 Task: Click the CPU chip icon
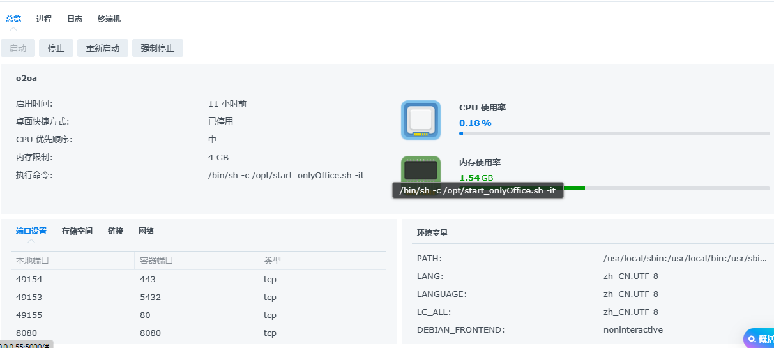[421, 120]
